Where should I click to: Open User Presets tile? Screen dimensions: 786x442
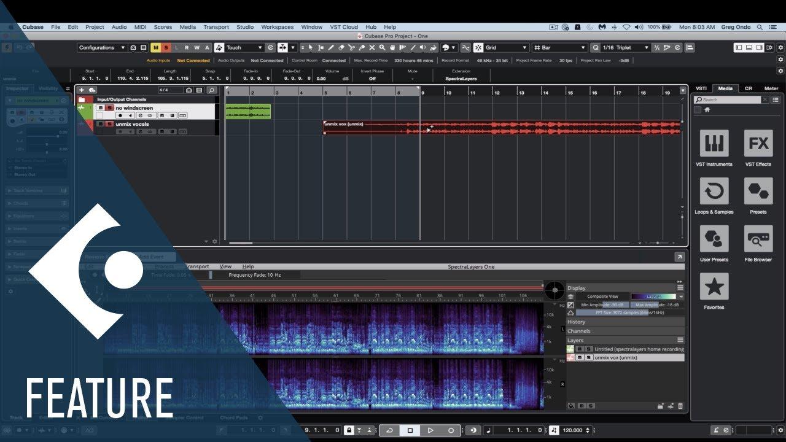click(x=714, y=239)
